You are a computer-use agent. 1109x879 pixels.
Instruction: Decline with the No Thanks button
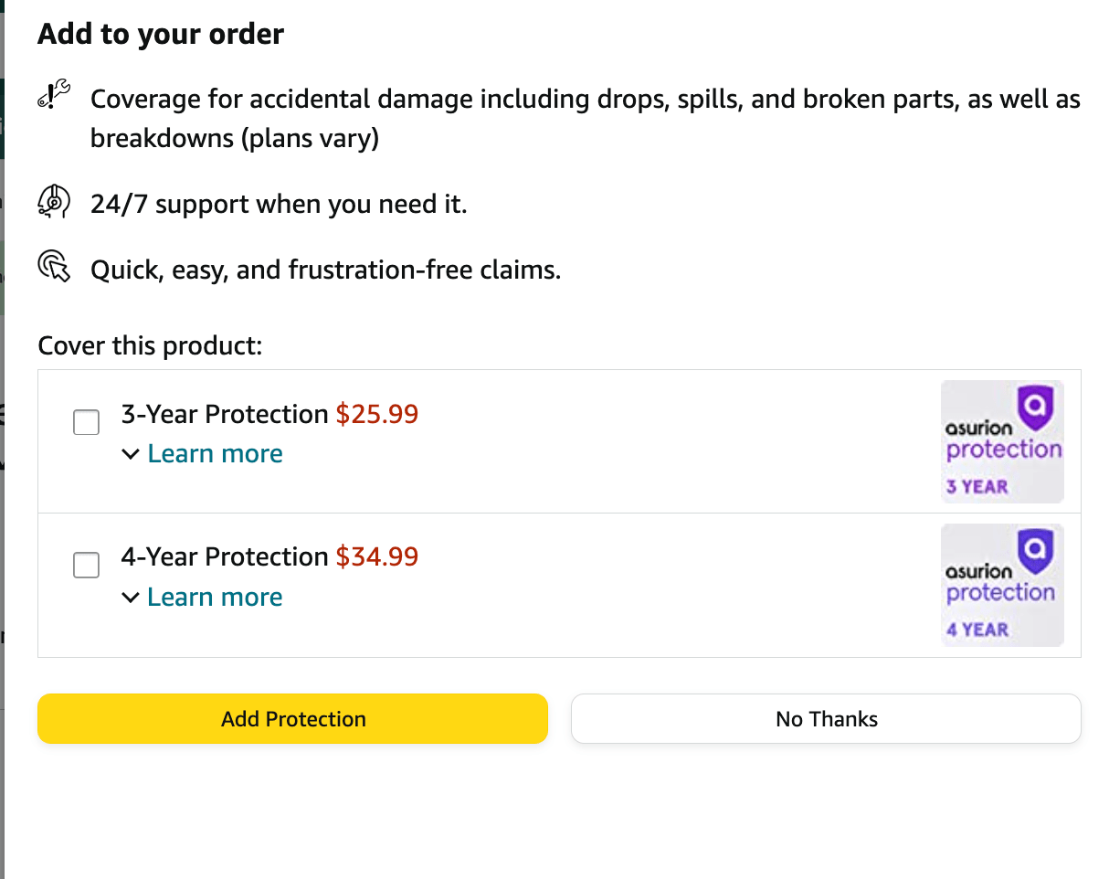point(826,719)
